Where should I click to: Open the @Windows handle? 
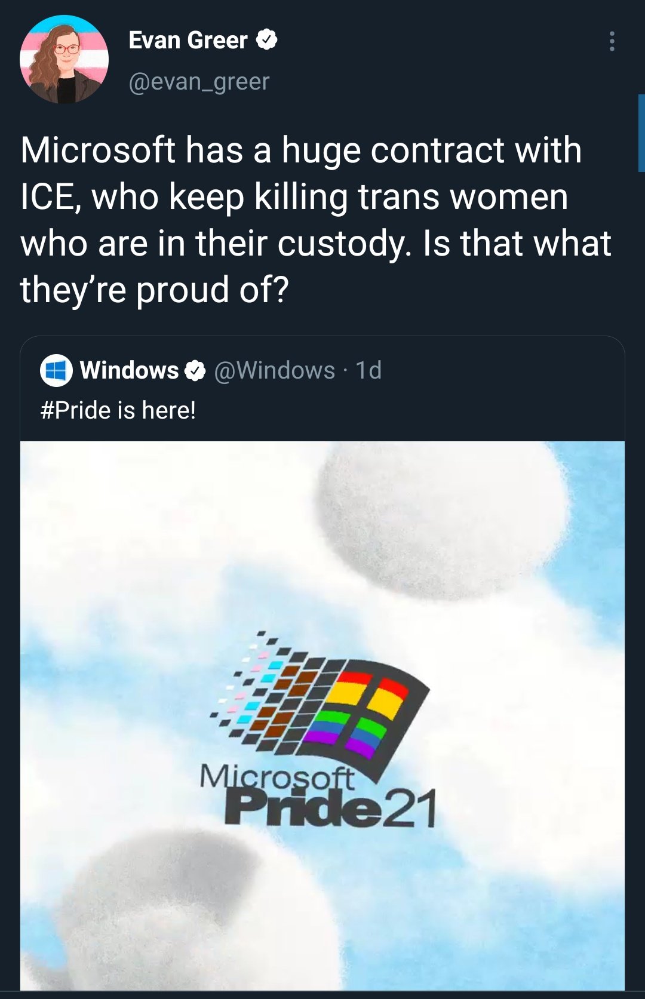[274, 370]
